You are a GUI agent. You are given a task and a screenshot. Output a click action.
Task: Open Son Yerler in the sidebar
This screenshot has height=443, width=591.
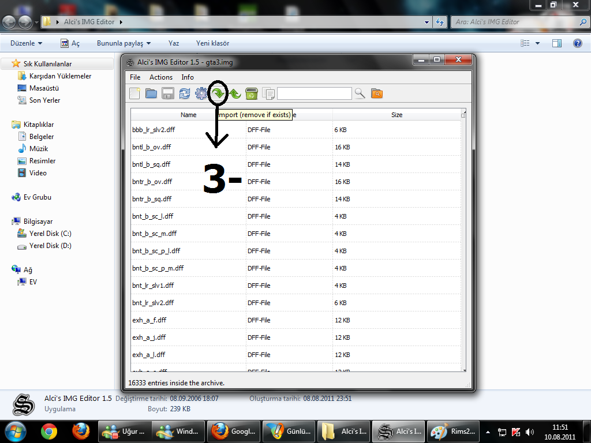[44, 100]
